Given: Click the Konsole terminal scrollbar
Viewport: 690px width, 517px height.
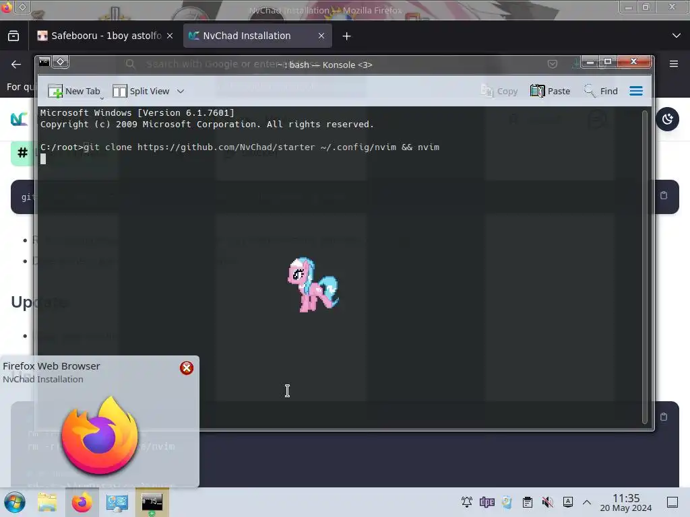Looking at the screenshot, I should pyautogui.click(x=645, y=267).
